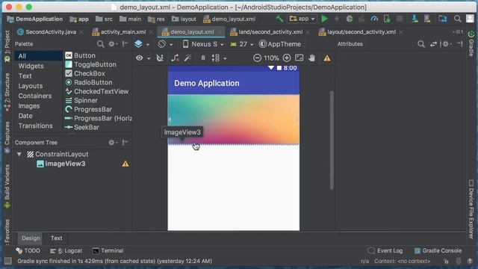Screen dimensions: 478x269
Task: Select the Design editor tab
Action: tap(31, 238)
